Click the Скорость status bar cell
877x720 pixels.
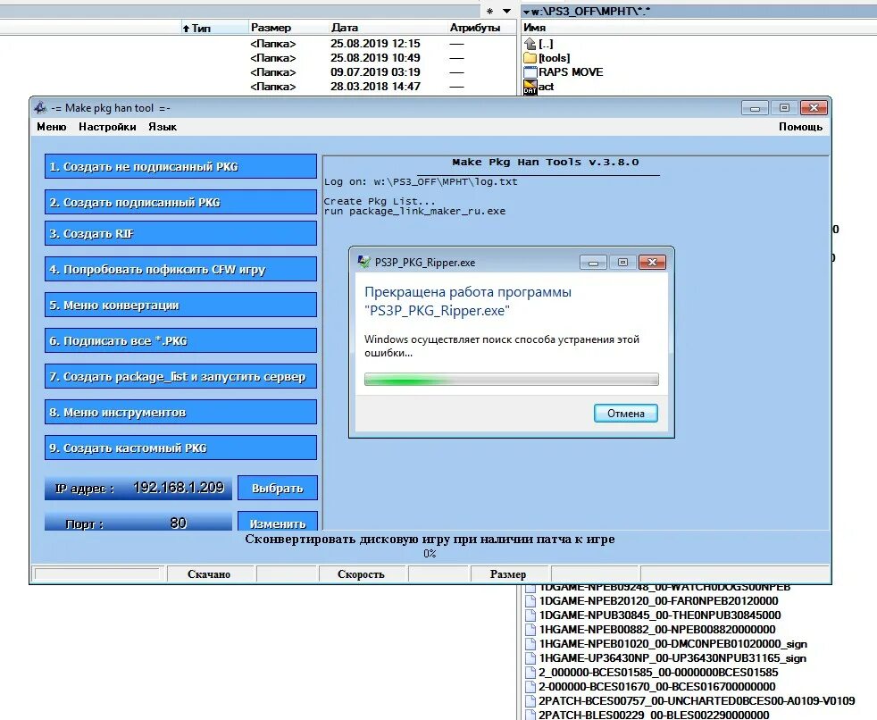[361, 574]
